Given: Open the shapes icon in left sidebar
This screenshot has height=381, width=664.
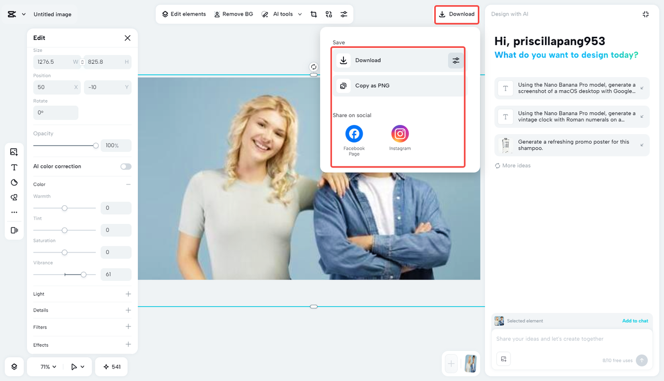Looking at the screenshot, I should click(x=14, y=197).
